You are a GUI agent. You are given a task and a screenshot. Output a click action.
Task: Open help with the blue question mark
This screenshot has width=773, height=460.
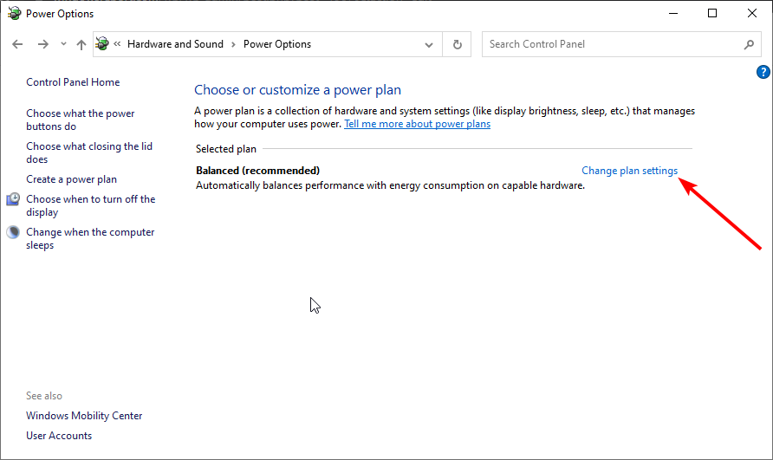click(763, 72)
